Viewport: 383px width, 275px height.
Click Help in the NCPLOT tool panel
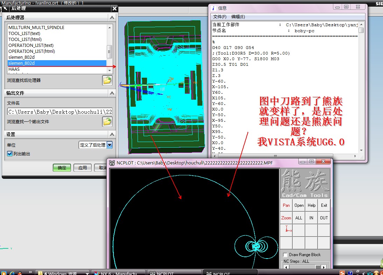pos(312,205)
